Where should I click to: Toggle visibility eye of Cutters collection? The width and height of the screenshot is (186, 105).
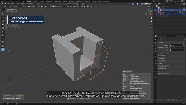182,12
